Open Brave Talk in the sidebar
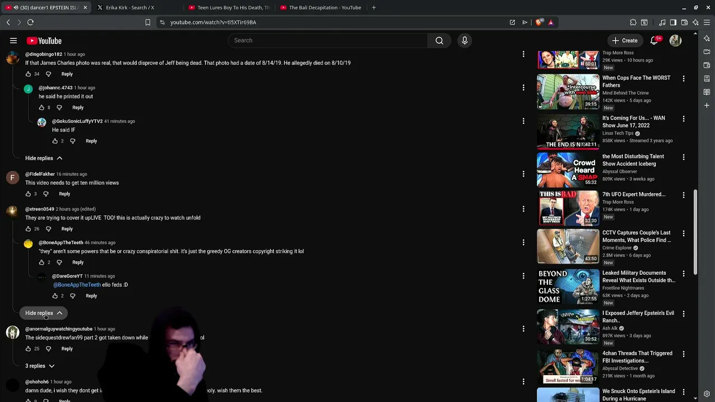Viewport: 715px width, 402px height. [707, 52]
